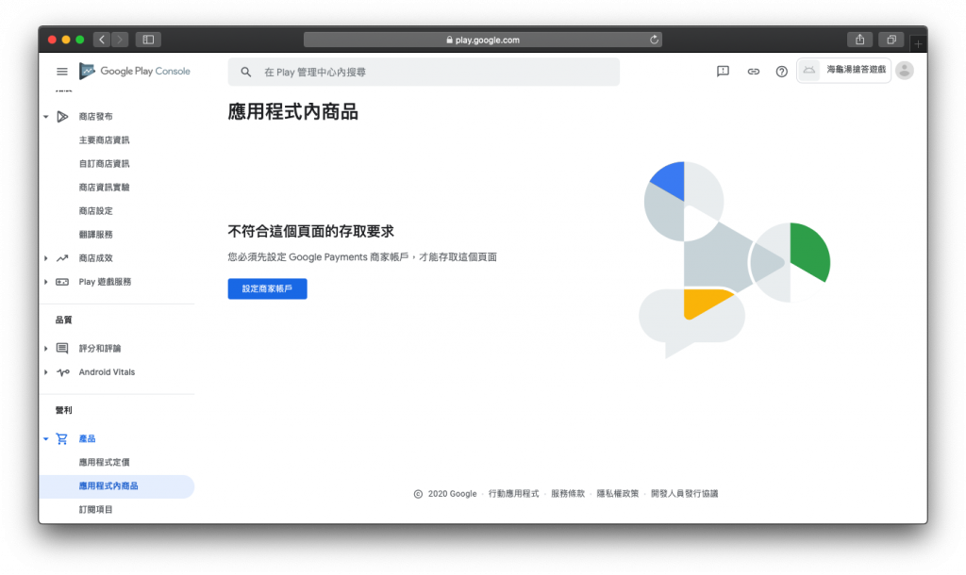966x575 pixels.
Task: Go forward with Safari forward arrow
Action: point(120,40)
